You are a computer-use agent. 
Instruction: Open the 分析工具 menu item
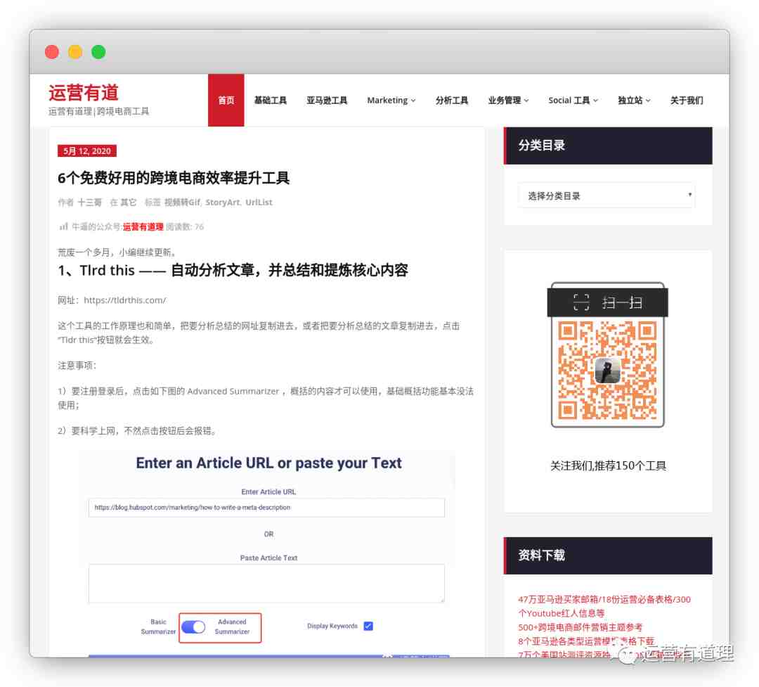coord(452,101)
